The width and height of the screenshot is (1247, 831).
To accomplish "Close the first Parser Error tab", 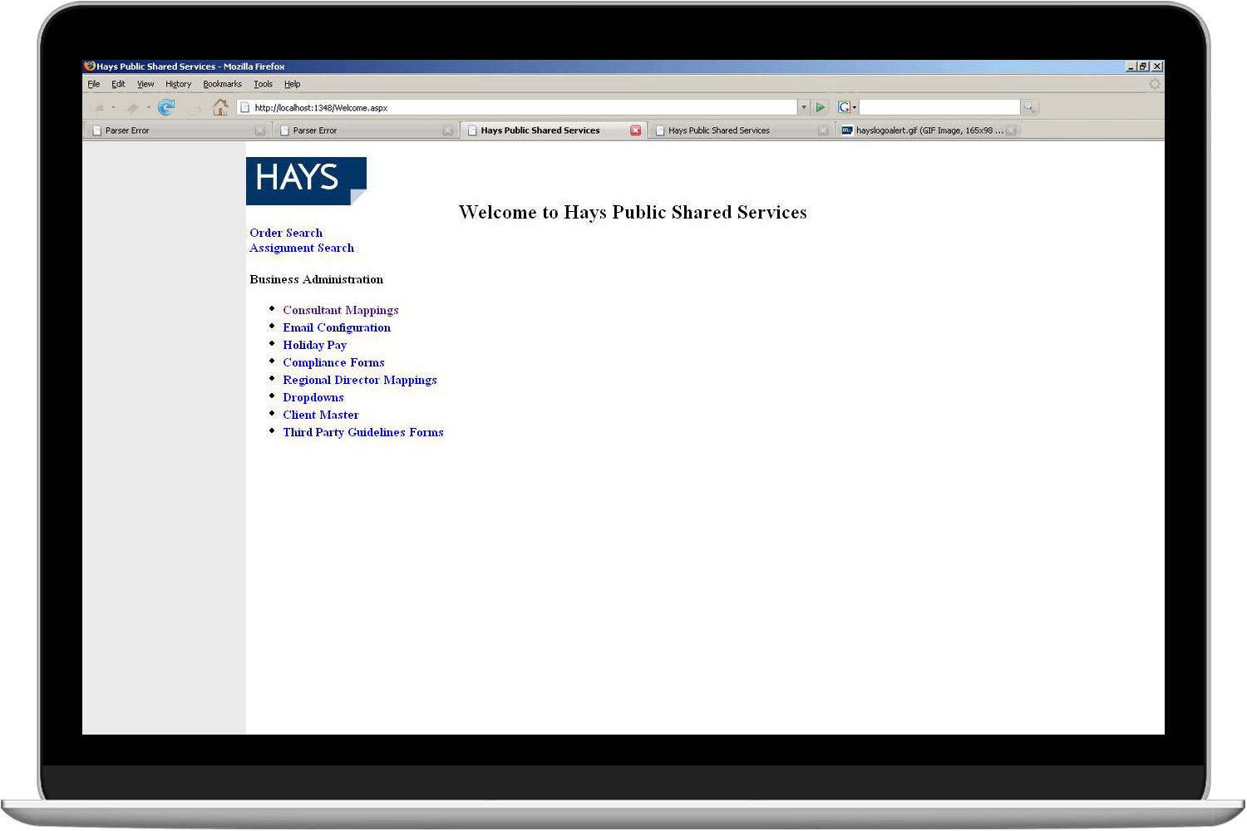I will pos(260,130).
